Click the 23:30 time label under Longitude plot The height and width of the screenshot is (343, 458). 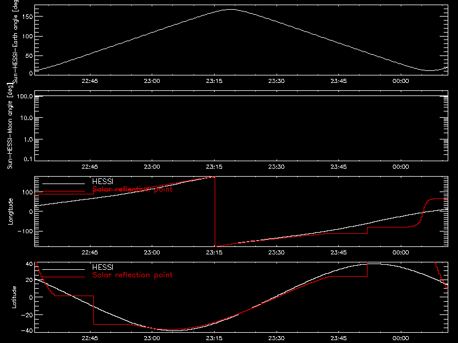click(277, 253)
